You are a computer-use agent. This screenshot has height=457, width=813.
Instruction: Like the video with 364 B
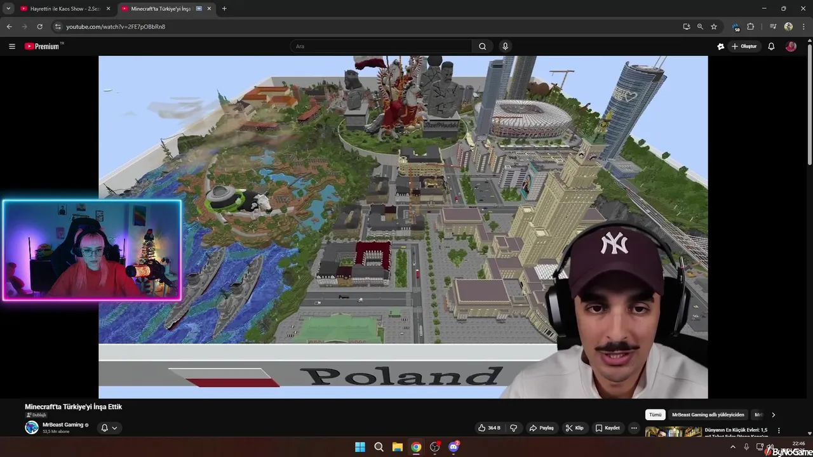pos(489,428)
